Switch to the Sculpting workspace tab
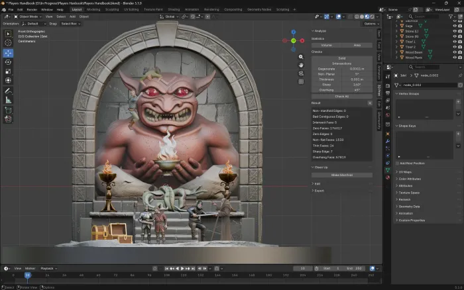464x290 pixels. coord(112,9)
